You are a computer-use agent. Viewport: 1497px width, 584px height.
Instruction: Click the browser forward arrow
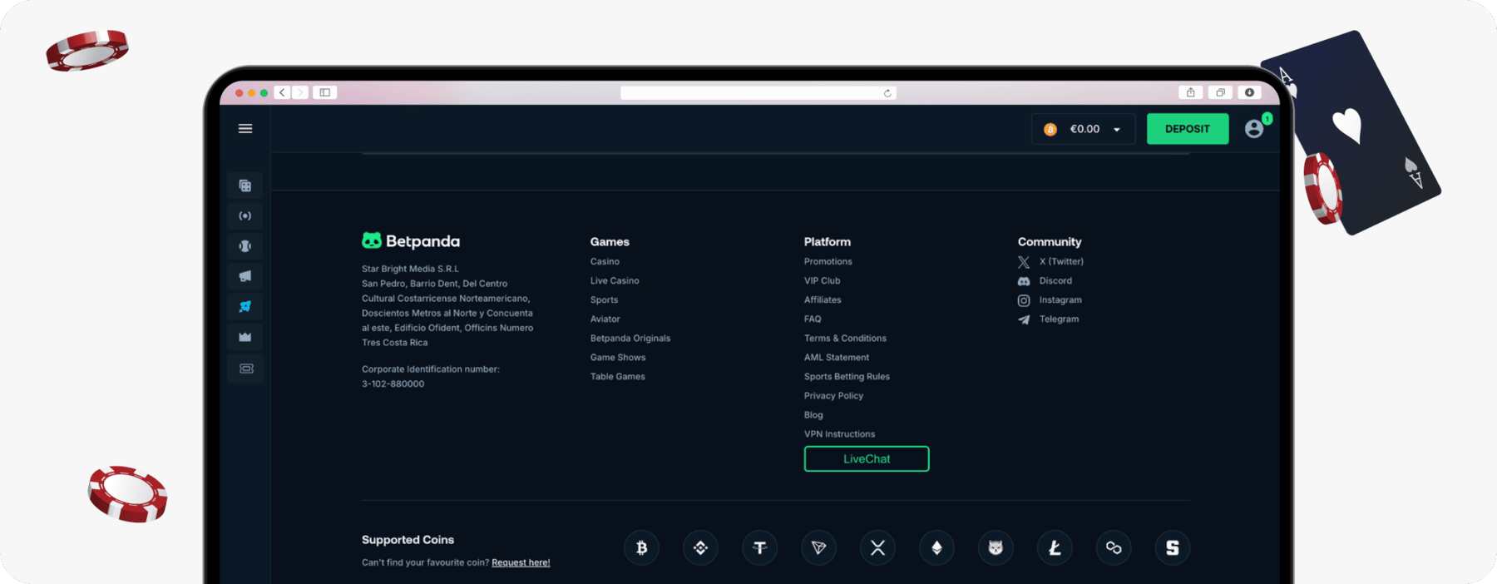[x=300, y=92]
